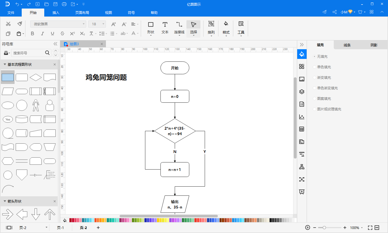Click the fit-to-page fullscreen button
The width and height of the screenshot is (388, 233).
coord(370,228)
